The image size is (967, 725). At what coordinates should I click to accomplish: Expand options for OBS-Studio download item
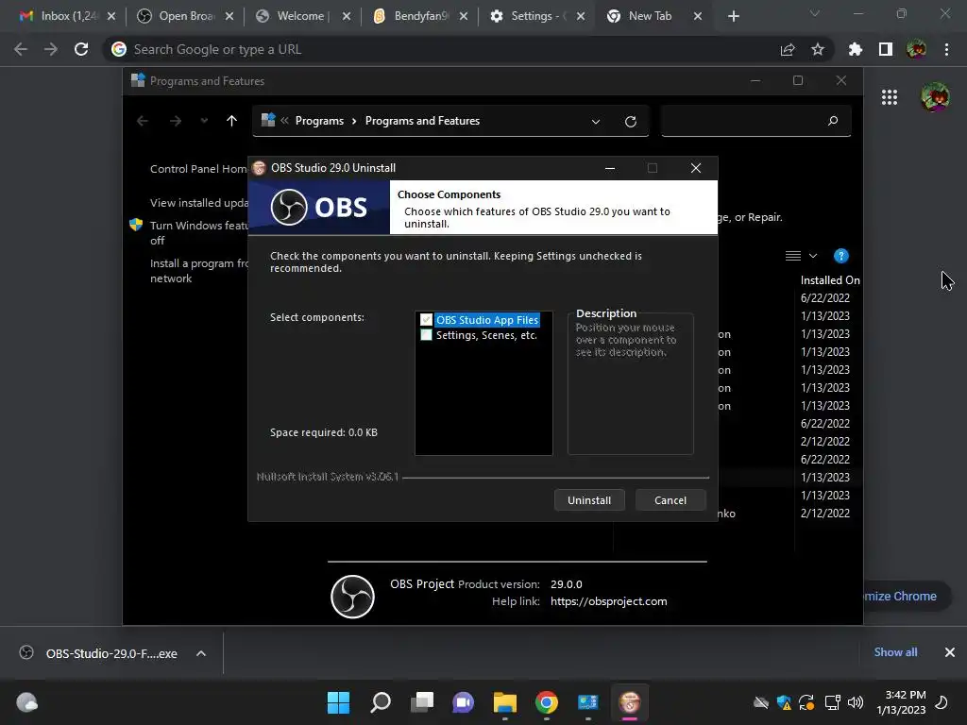[201, 653]
